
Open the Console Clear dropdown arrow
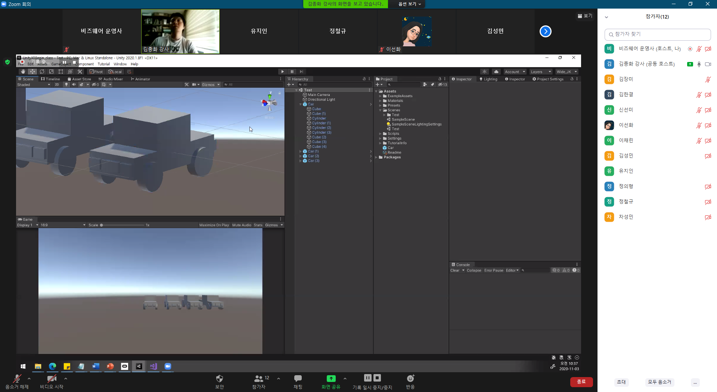463,270
